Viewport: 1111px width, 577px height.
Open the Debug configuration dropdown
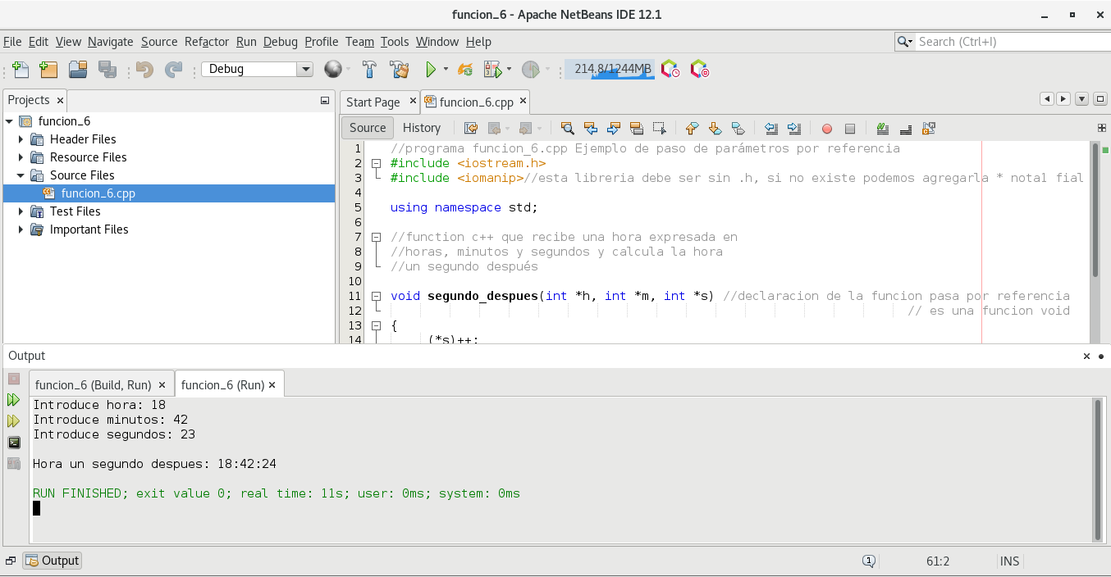coord(305,70)
